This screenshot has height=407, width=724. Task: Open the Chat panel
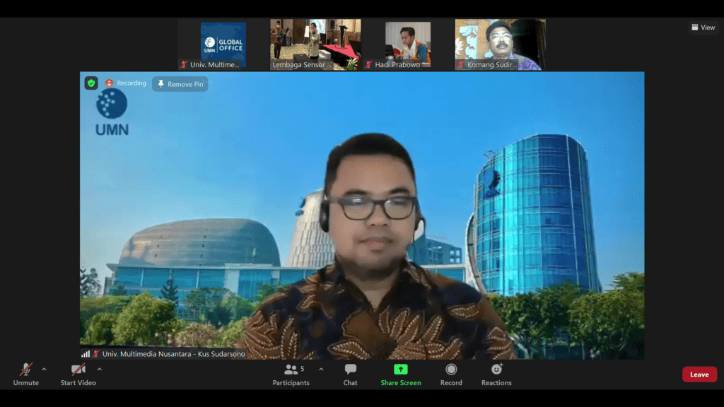(350, 370)
